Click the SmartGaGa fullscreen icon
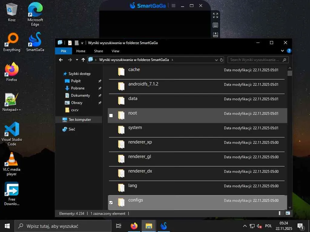Viewport: 310px width, 232px height. click(215, 15)
